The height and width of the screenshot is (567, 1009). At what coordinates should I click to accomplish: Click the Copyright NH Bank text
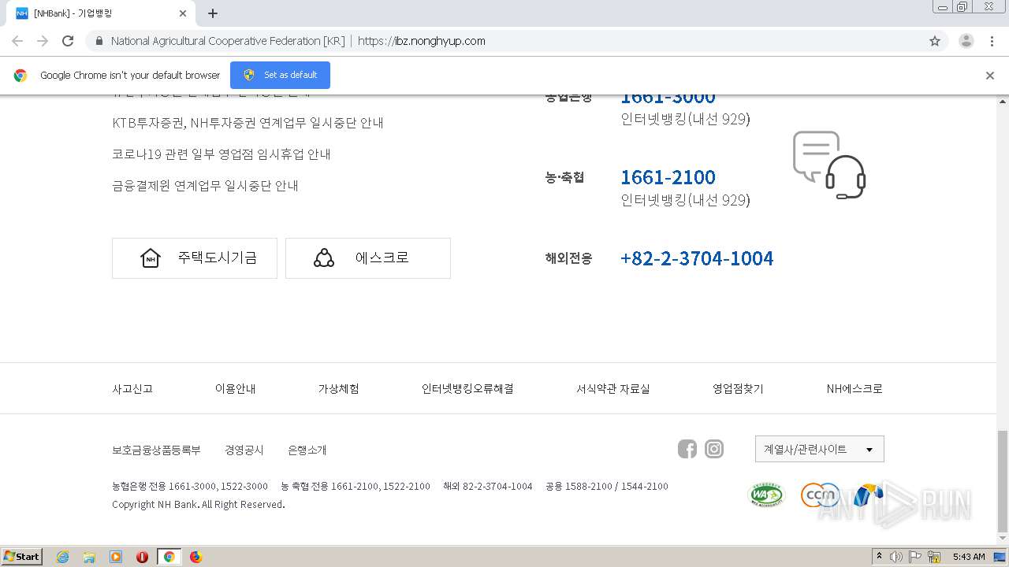199,505
